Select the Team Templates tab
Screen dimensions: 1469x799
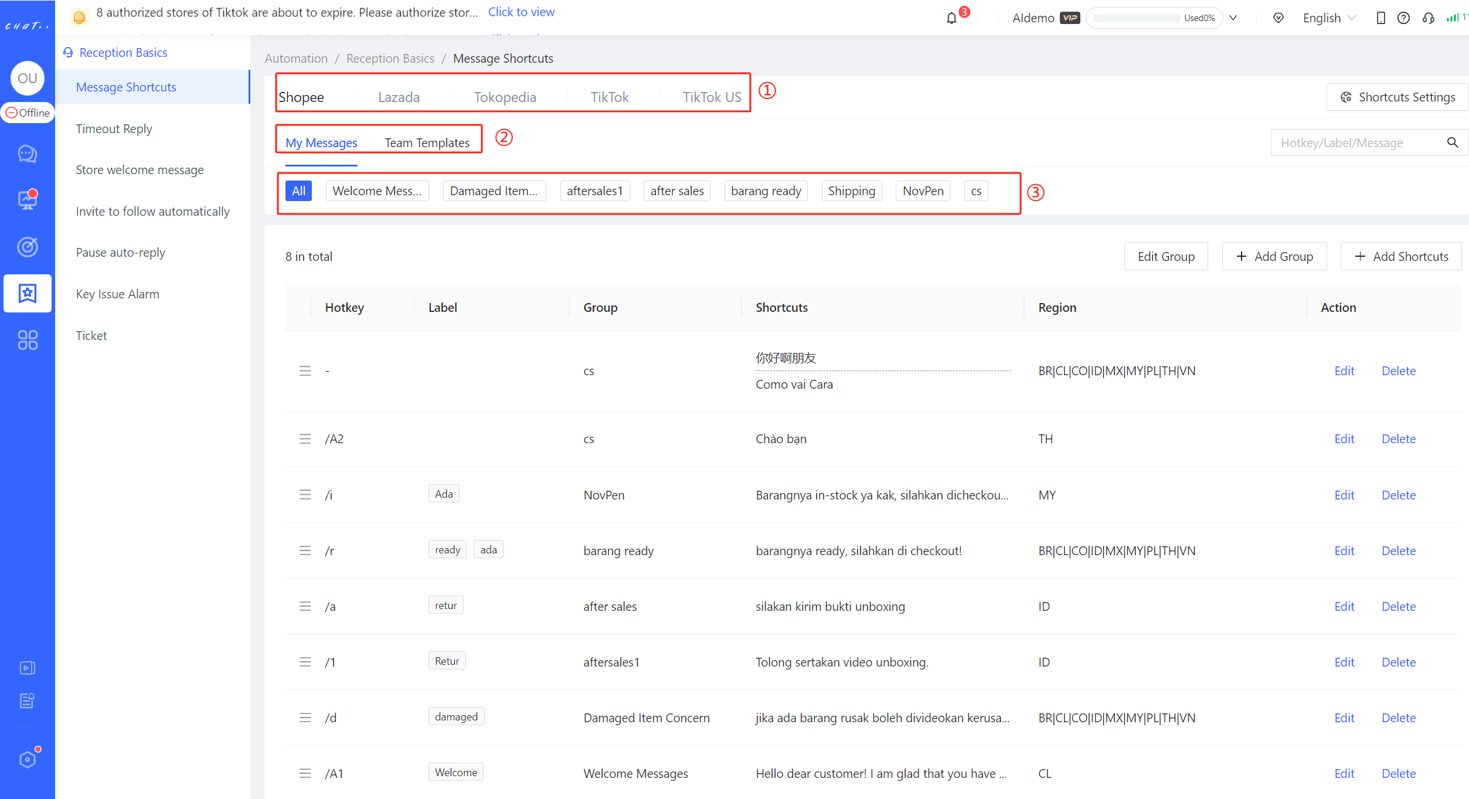pyautogui.click(x=427, y=142)
